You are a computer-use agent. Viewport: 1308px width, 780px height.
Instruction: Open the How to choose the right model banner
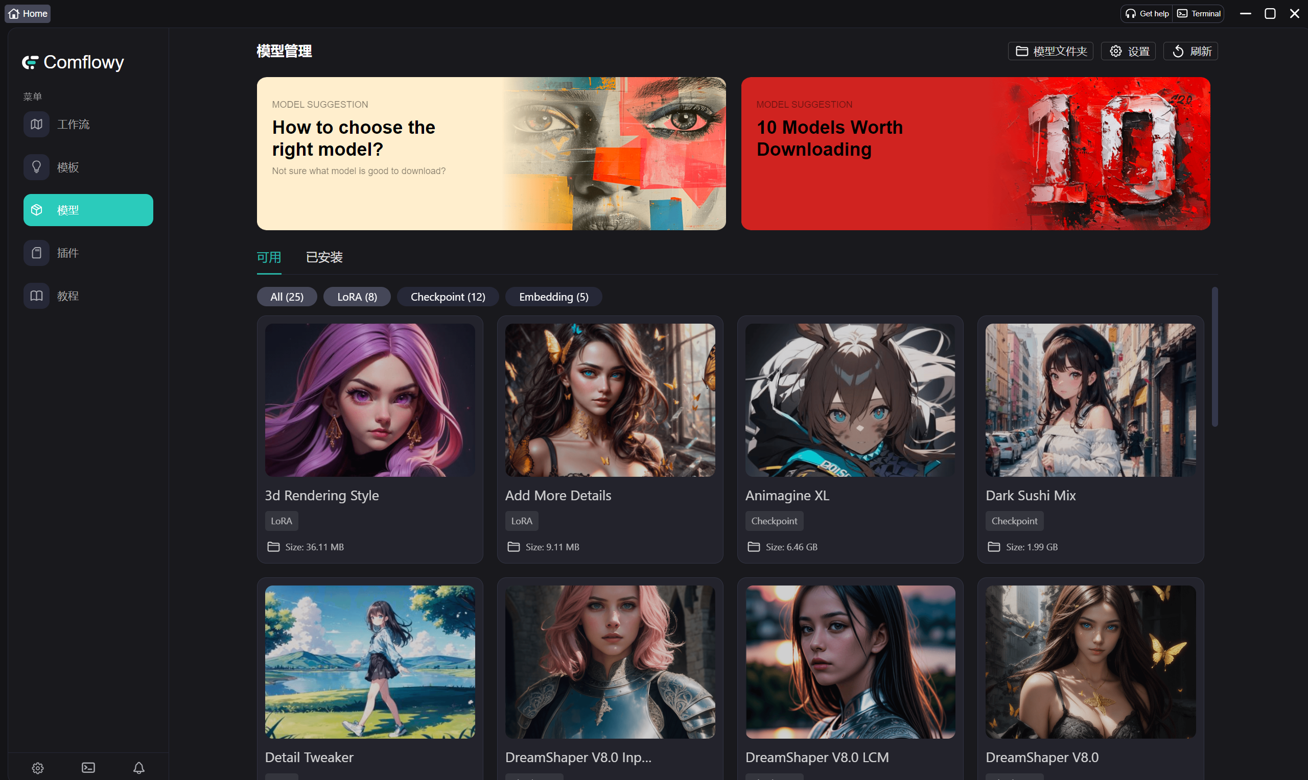(491, 154)
